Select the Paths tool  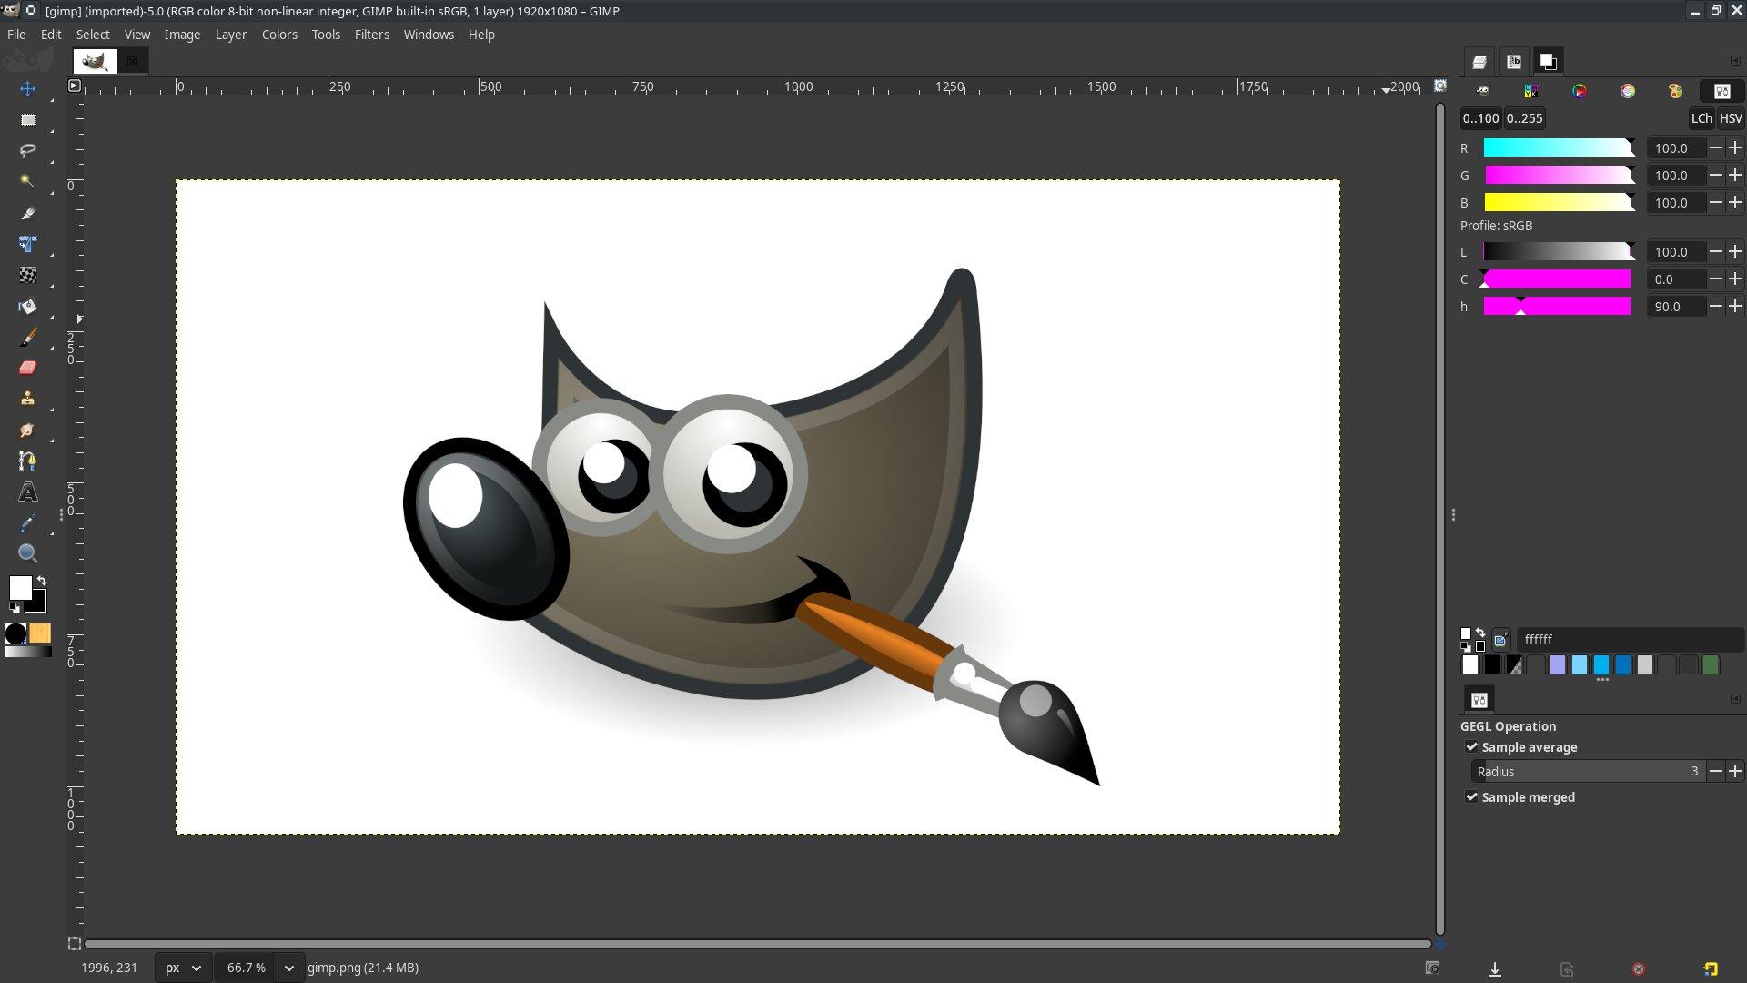[x=27, y=461]
